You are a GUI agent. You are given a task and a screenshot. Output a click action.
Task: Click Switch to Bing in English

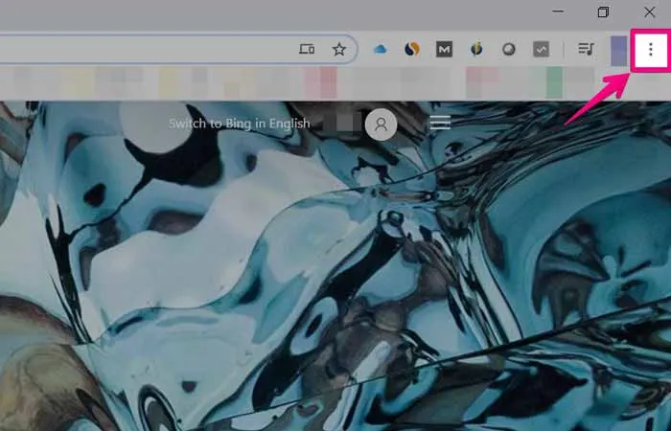pyautogui.click(x=240, y=124)
